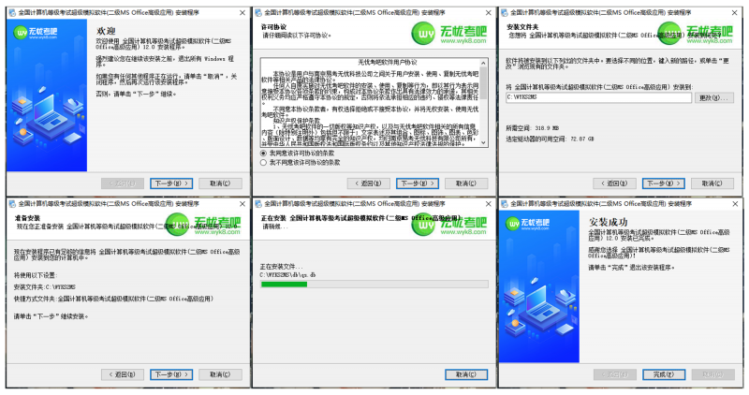
Task: Click 返回 in the 安装文件夹 window
Action: pos(614,183)
